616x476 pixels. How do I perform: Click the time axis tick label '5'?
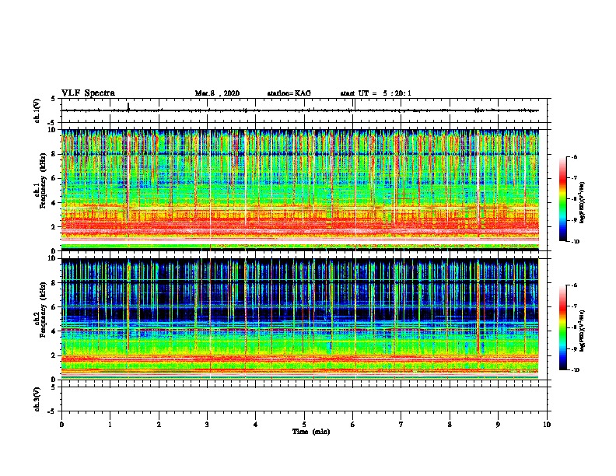coord(304,425)
